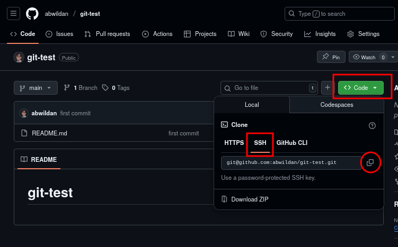Toggle the green Code dropdown button
The height and width of the screenshot is (247, 398).
[x=361, y=88]
